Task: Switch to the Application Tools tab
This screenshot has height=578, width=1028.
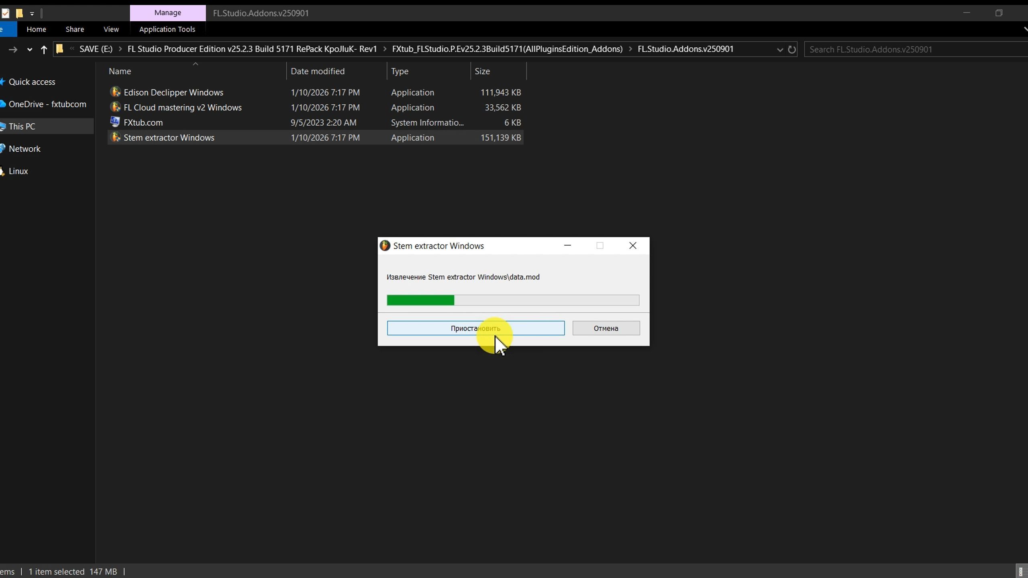Action: click(x=167, y=29)
